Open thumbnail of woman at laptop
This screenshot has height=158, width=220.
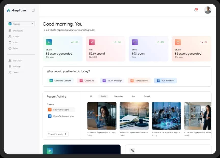(102, 116)
